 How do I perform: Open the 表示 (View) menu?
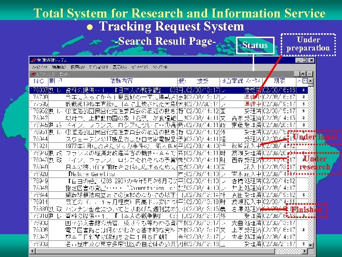120,67
